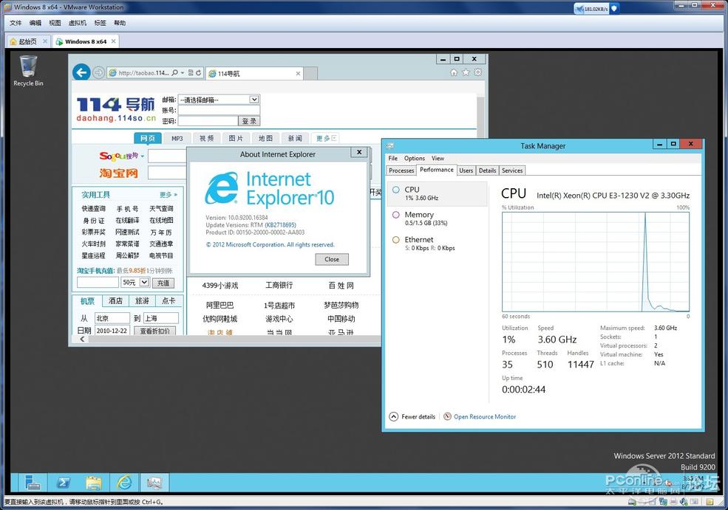Select the 酒店 booking tab
Screen dimensions: 728x510
coord(115,301)
